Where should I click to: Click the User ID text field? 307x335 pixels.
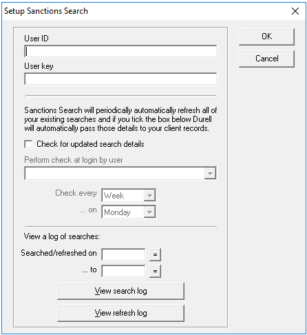click(120, 51)
